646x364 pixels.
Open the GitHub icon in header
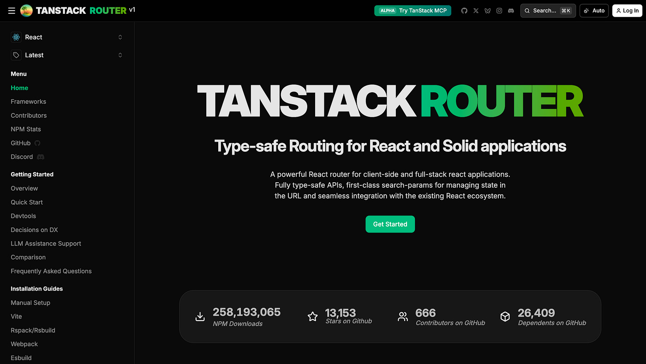point(464,11)
